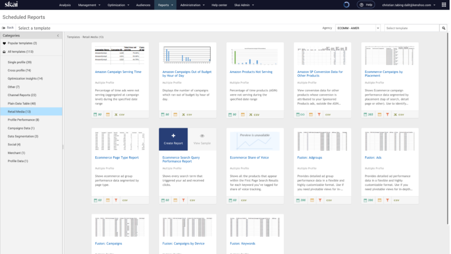Viewport: 451px width, 254px height.
Task: Click columns icon on Fusion: Ads card
Action: tap(380, 200)
